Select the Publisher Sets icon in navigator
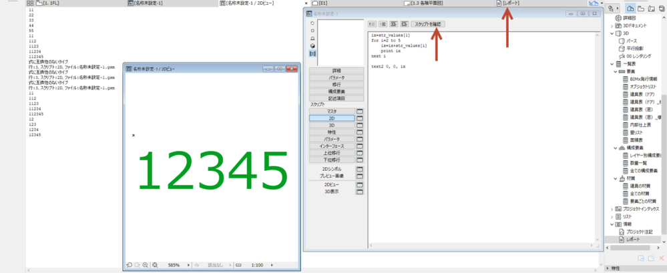Image resolution: width=667 pixels, height=273 pixels. coord(662,9)
